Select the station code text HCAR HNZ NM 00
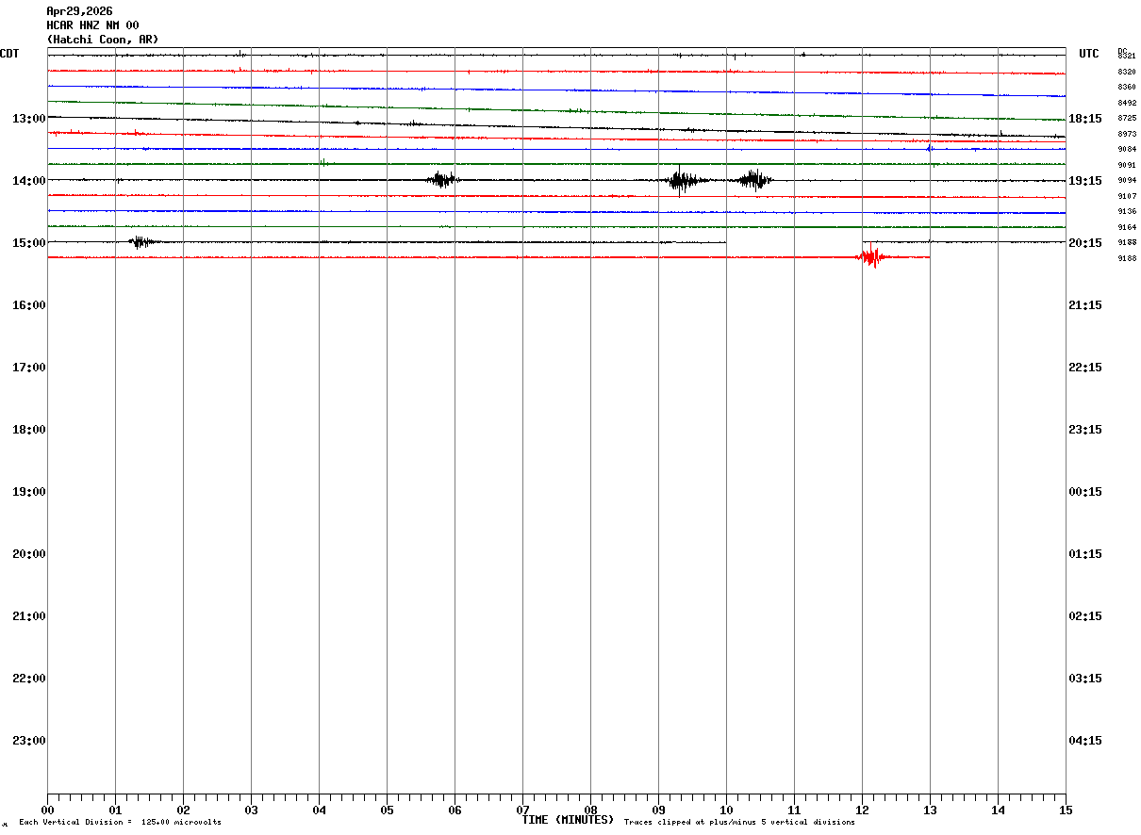Image resolution: width=1141 pixels, height=835 pixels. 92,25
